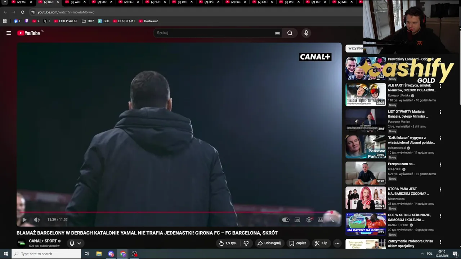This screenshot has width=461, height=259.
Task: Open the Windows Start menu
Action: 6,254
